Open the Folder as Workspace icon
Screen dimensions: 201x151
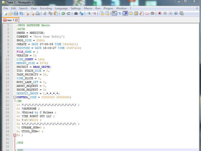[x=147, y=13]
